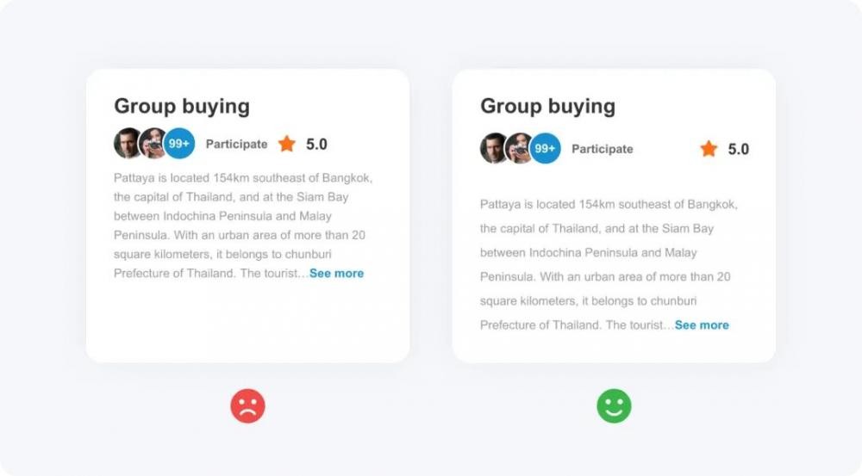This screenshot has width=862, height=476.
Task: Click the 99+ badge in left card
Action: pyautogui.click(x=179, y=144)
